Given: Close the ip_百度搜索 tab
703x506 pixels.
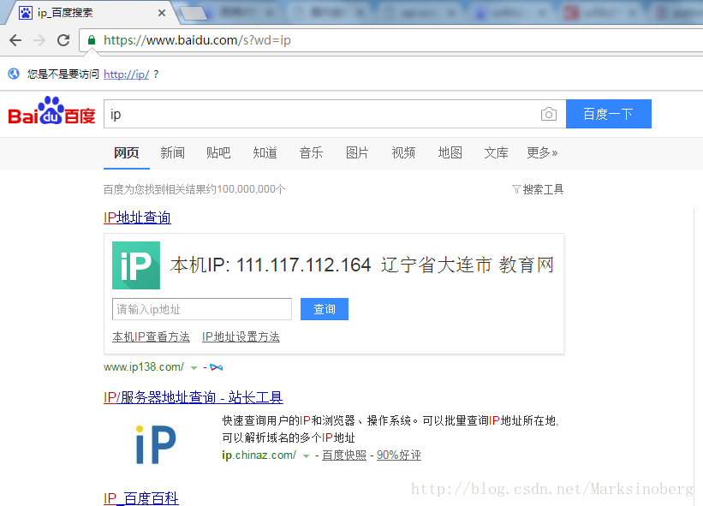Looking at the screenshot, I should pos(161,13).
